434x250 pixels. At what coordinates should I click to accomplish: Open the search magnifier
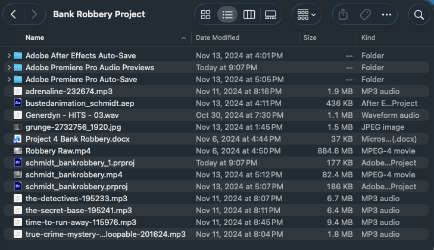click(419, 15)
